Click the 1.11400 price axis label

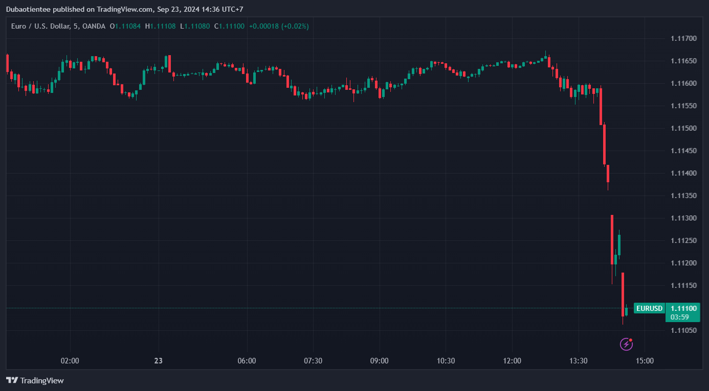pos(683,174)
